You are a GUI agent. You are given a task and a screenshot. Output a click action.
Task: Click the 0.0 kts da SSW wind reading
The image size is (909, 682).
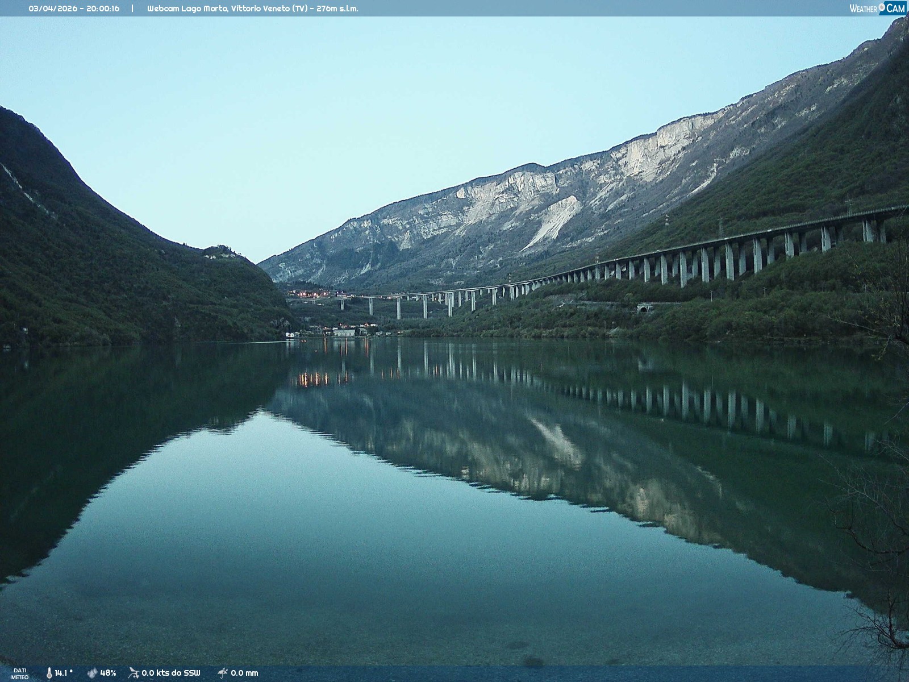click(x=171, y=673)
